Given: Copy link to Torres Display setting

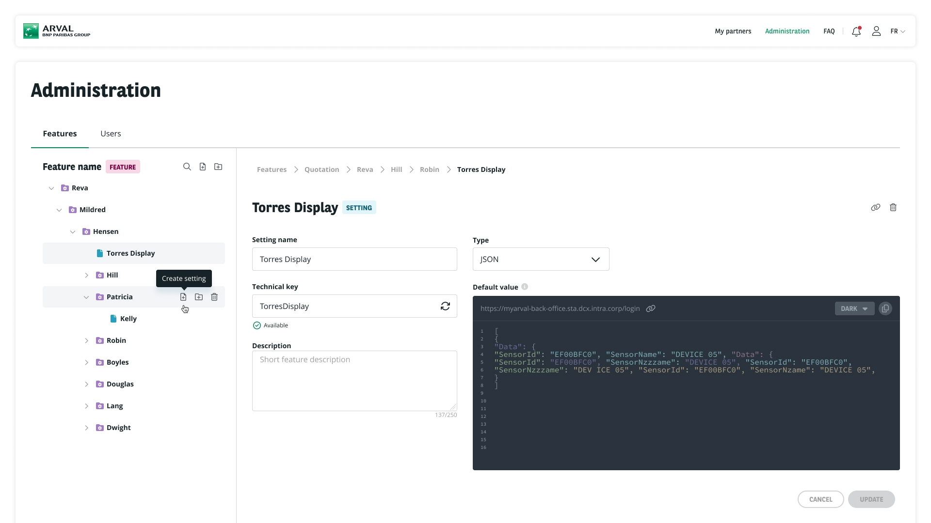Looking at the screenshot, I should [x=876, y=207].
